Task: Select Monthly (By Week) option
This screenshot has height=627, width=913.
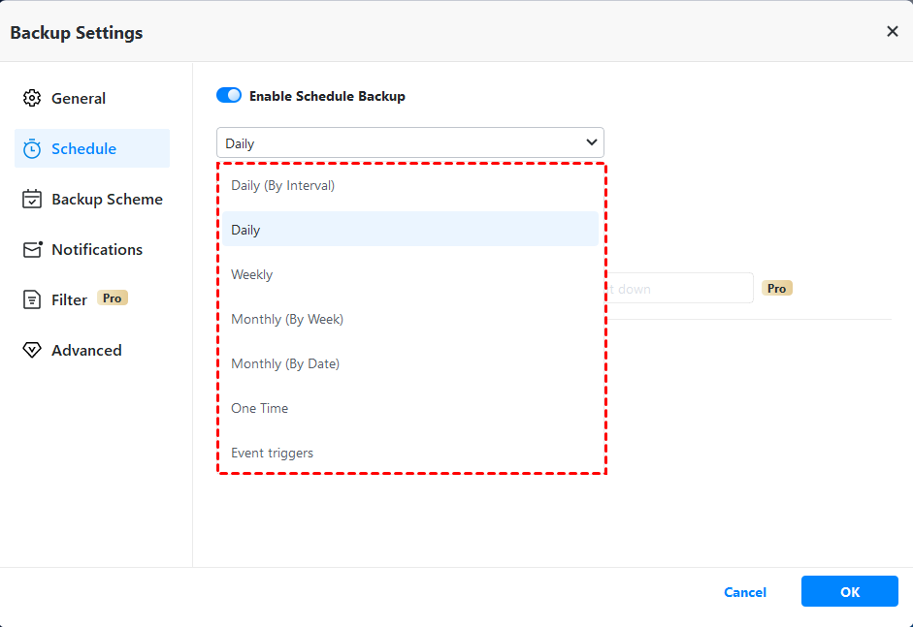Action: [287, 319]
